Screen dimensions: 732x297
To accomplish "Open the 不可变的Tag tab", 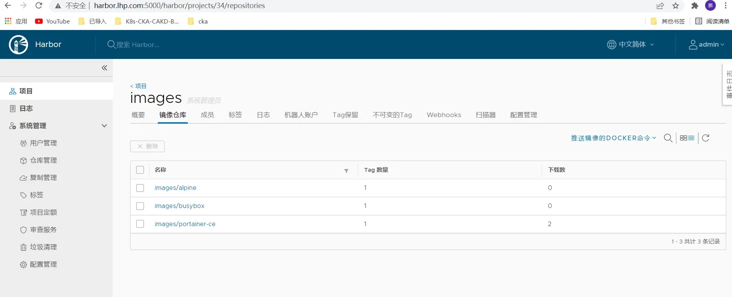I will pyautogui.click(x=392, y=115).
